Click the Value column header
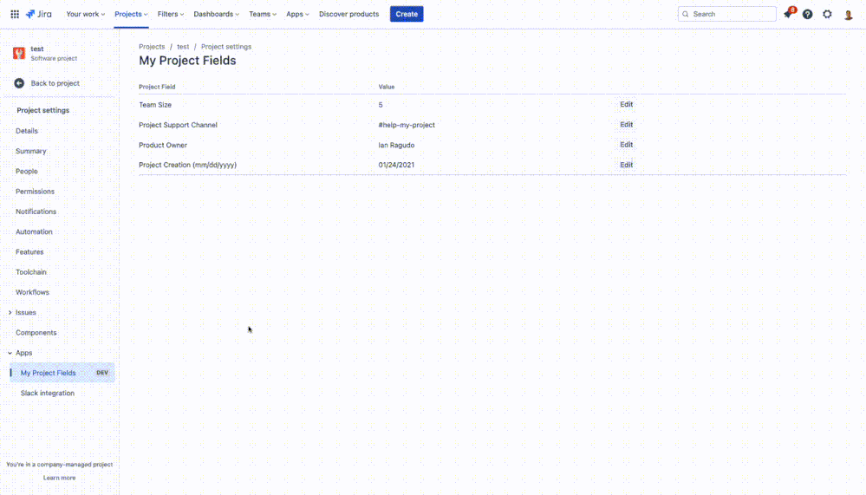 point(387,87)
